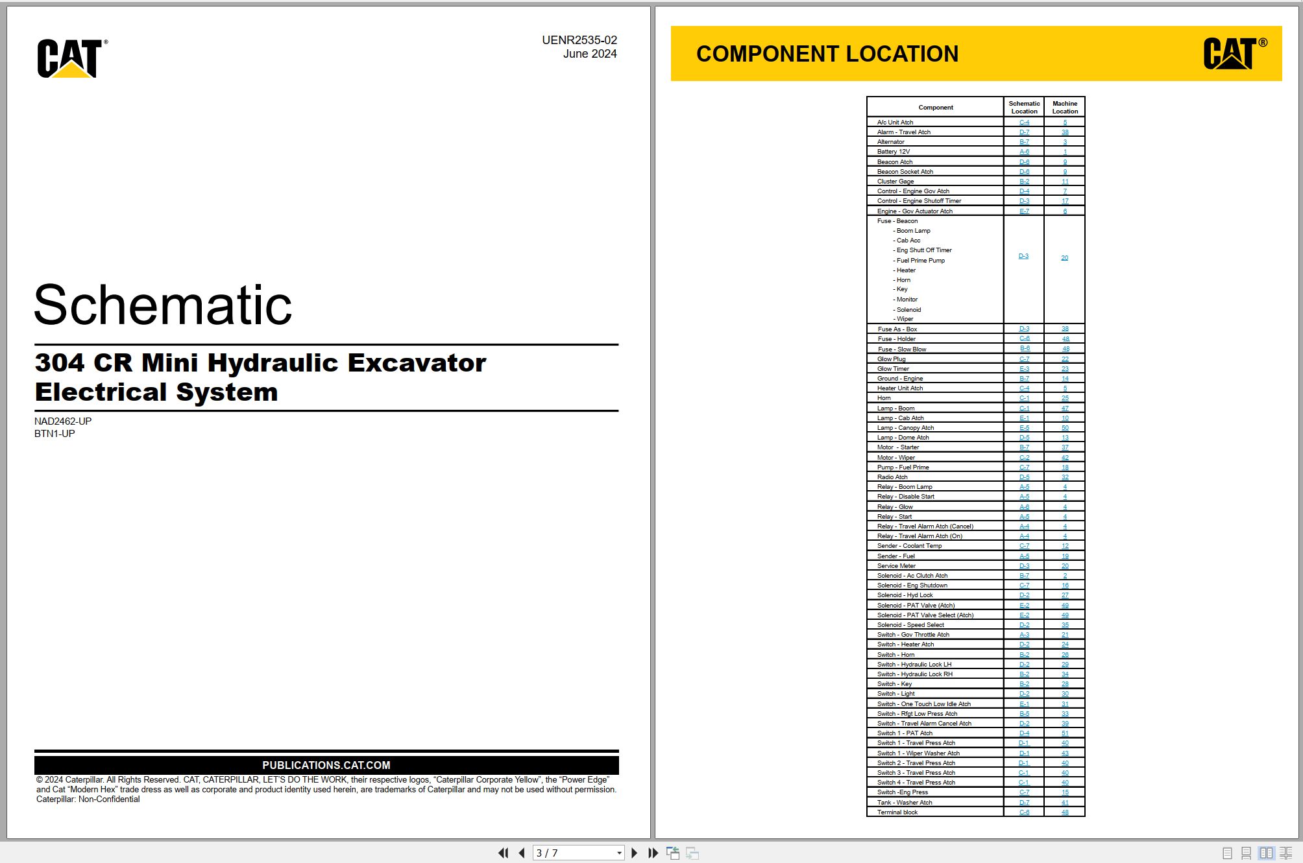Viewport: 1303px width, 863px height.
Task: Go to the next page
Action: (635, 853)
